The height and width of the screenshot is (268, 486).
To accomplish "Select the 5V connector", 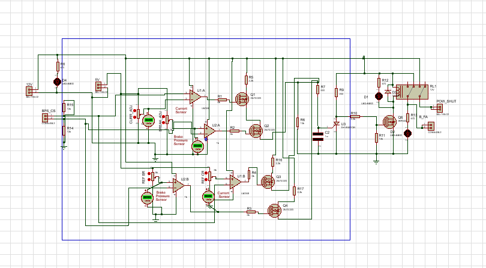I will (x=98, y=86).
